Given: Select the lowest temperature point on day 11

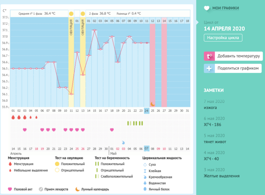Looking at the screenshot, I should tap(71, 94).
